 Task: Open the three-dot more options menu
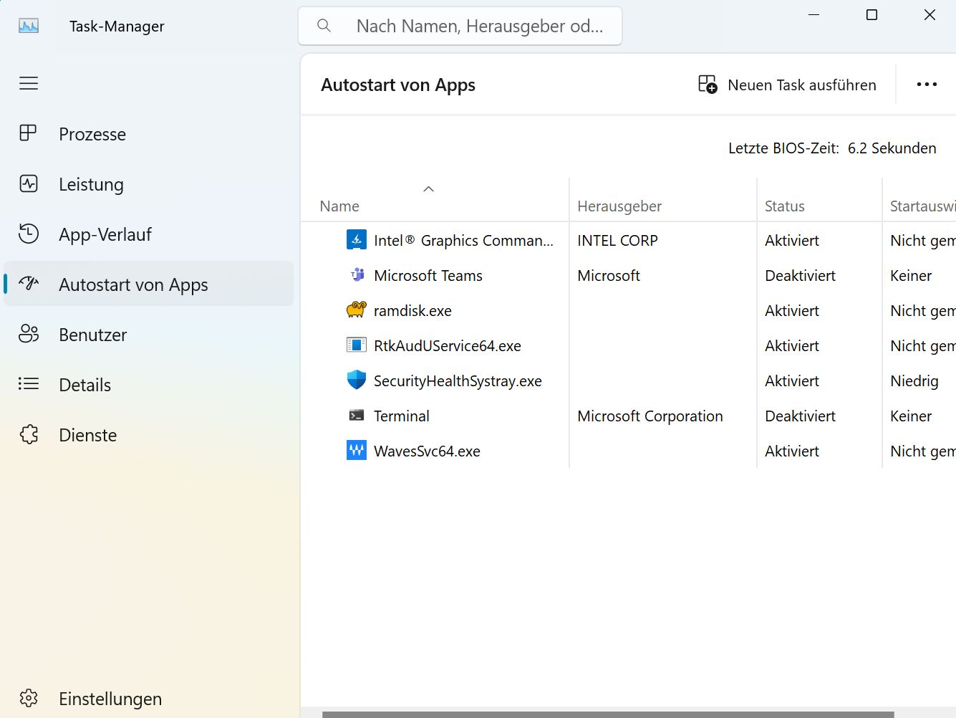click(x=926, y=85)
